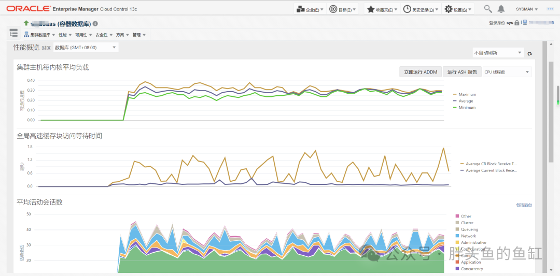Open the 可用性 menu
The height and width of the screenshot is (276, 560).
(x=84, y=35)
